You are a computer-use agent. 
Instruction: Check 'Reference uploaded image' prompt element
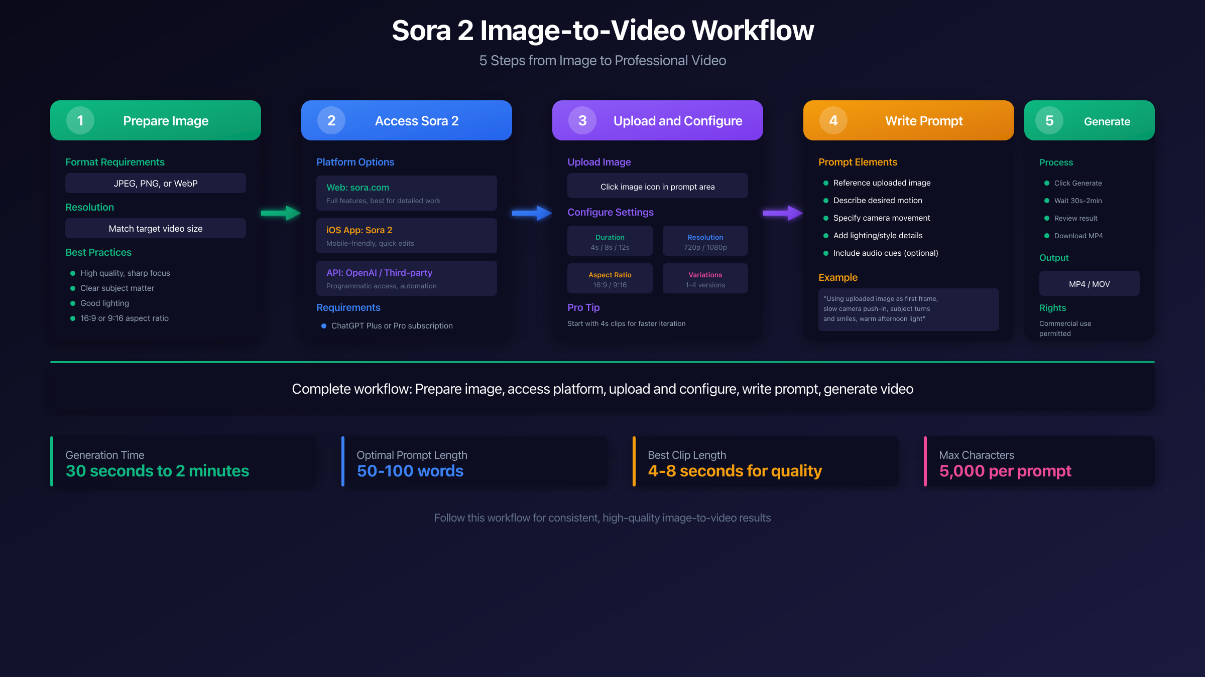coord(882,183)
